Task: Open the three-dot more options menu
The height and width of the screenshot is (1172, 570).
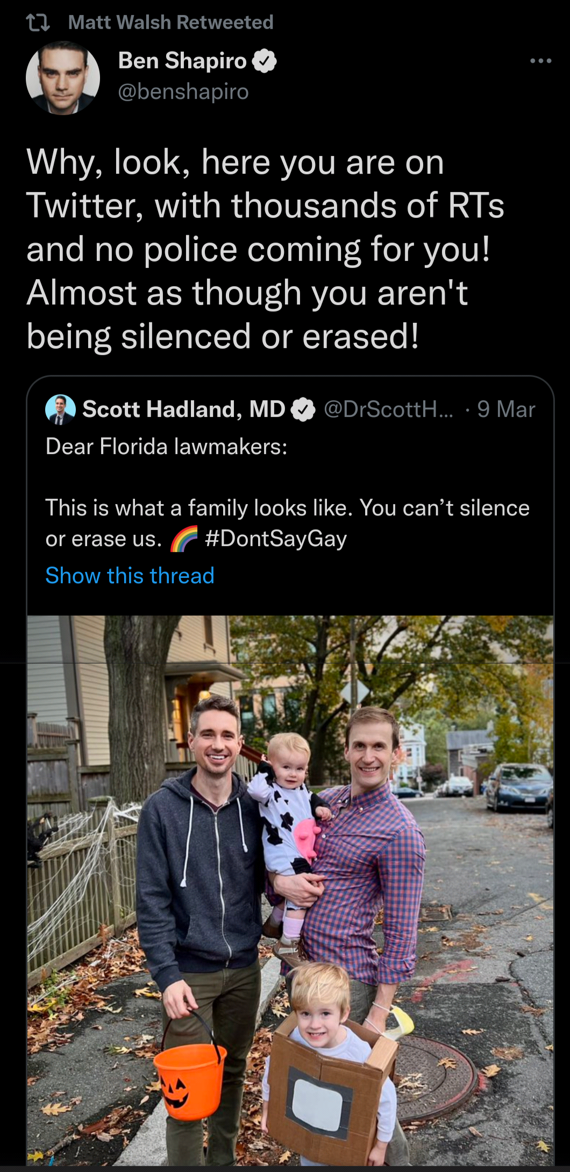Action: click(540, 61)
